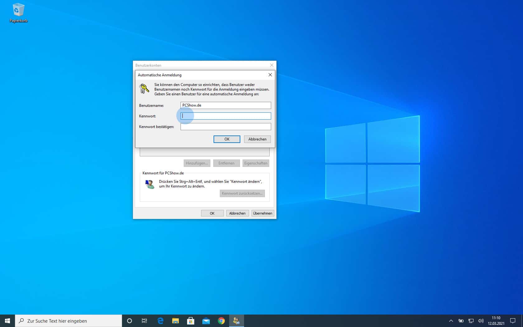
Task: Confirm Automatische Anmeldung with OK
Action: pyautogui.click(x=227, y=139)
